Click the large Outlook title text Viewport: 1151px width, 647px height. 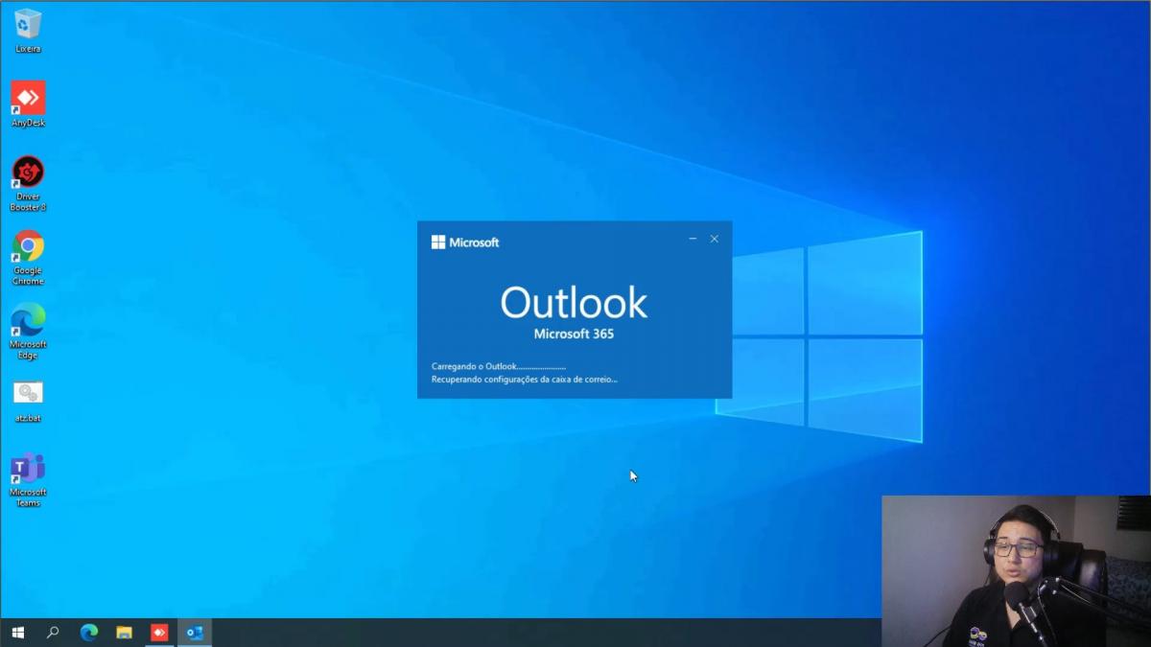click(x=574, y=303)
